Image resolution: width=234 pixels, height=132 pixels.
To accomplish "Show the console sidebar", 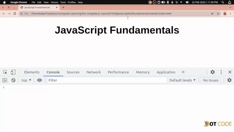I will (5, 80).
